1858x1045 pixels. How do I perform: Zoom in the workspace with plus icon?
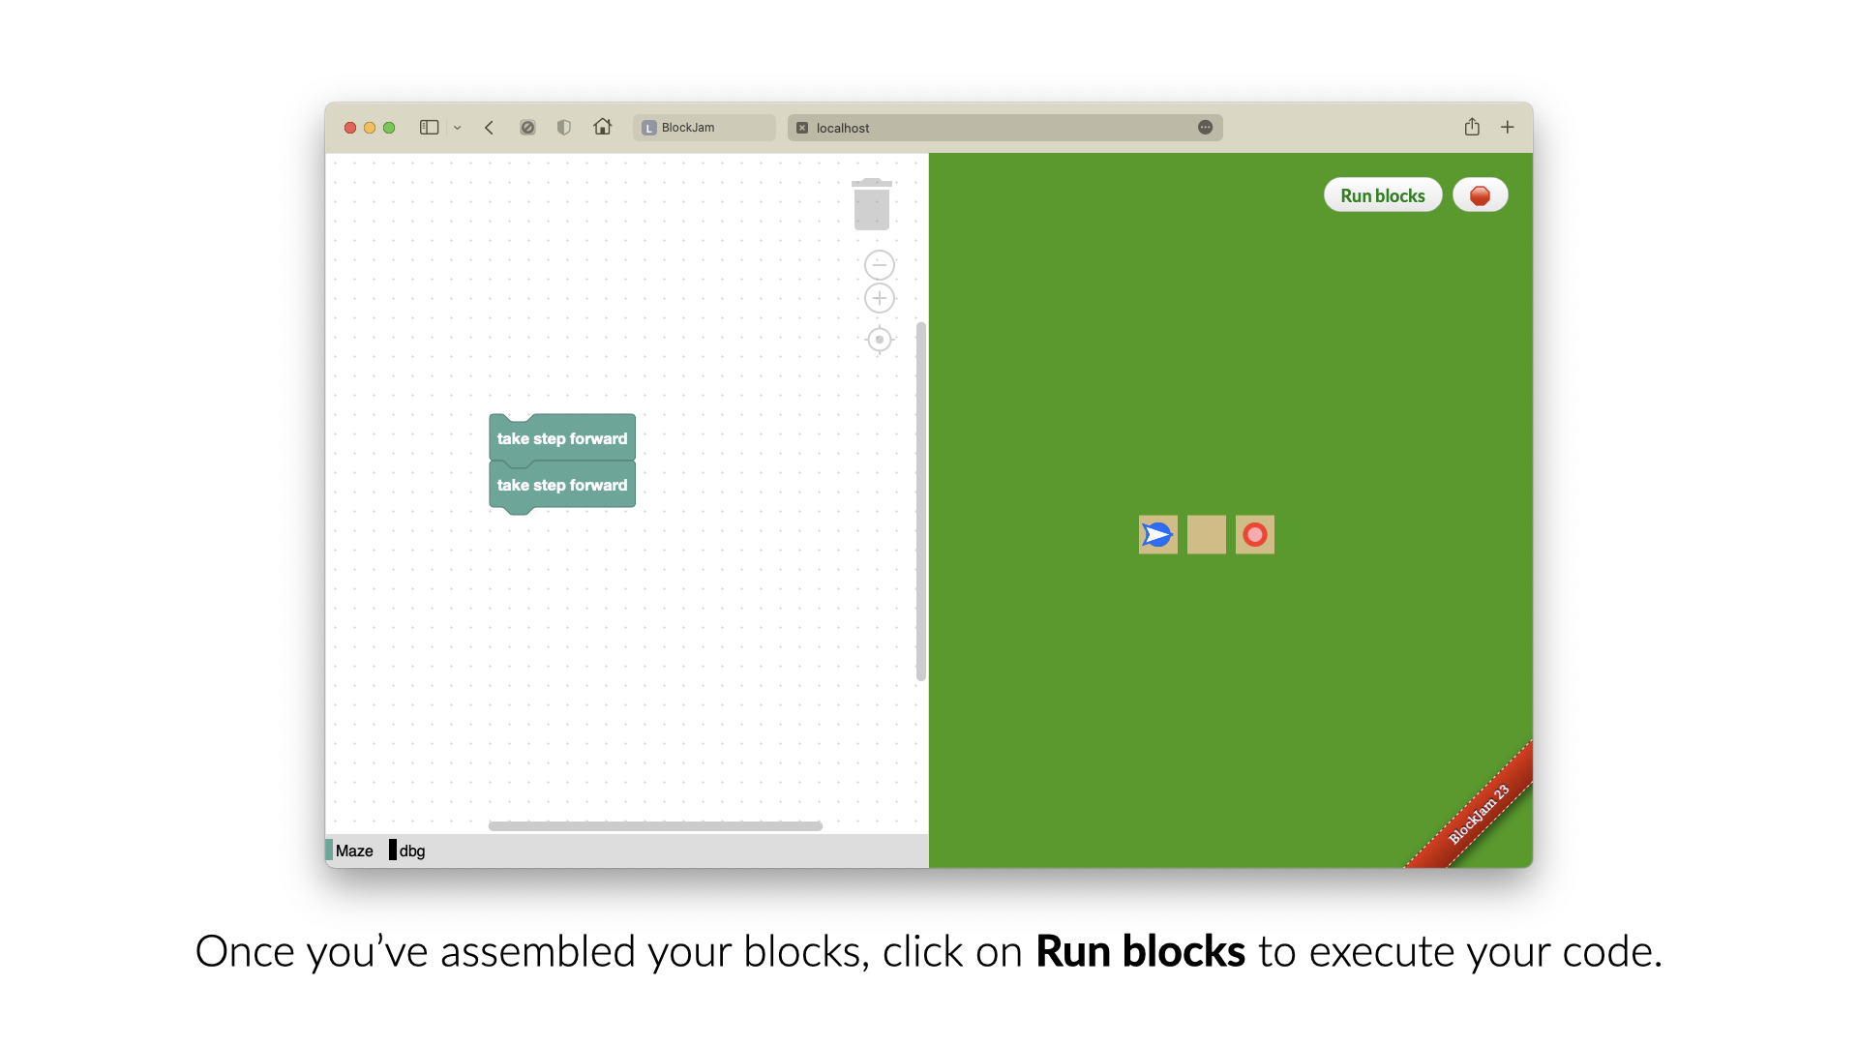[879, 298]
